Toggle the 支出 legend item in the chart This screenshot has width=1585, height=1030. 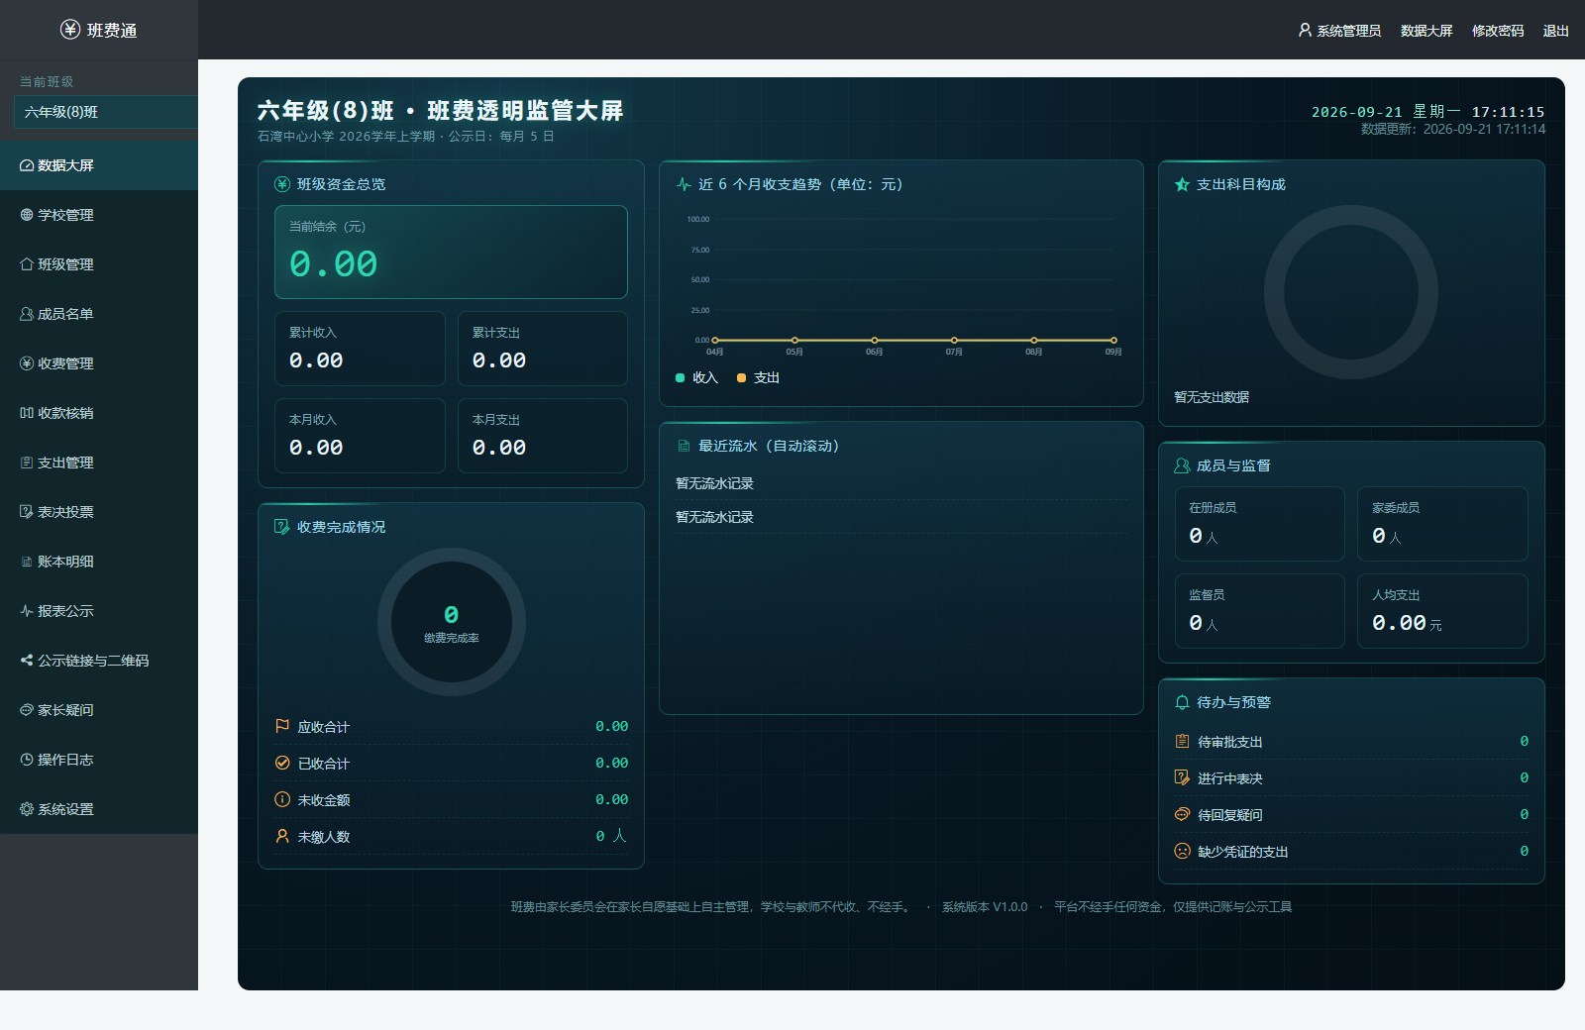758,377
